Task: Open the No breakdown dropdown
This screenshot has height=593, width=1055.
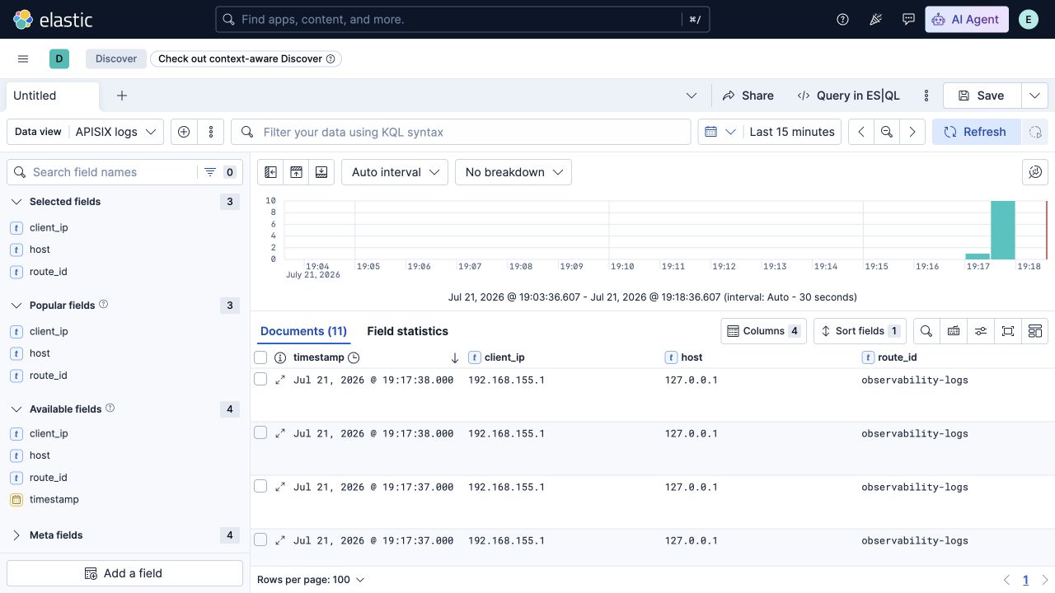Action: coord(513,172)
